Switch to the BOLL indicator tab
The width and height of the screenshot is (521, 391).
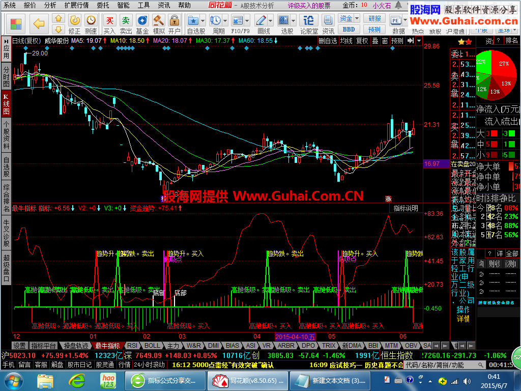152,346
